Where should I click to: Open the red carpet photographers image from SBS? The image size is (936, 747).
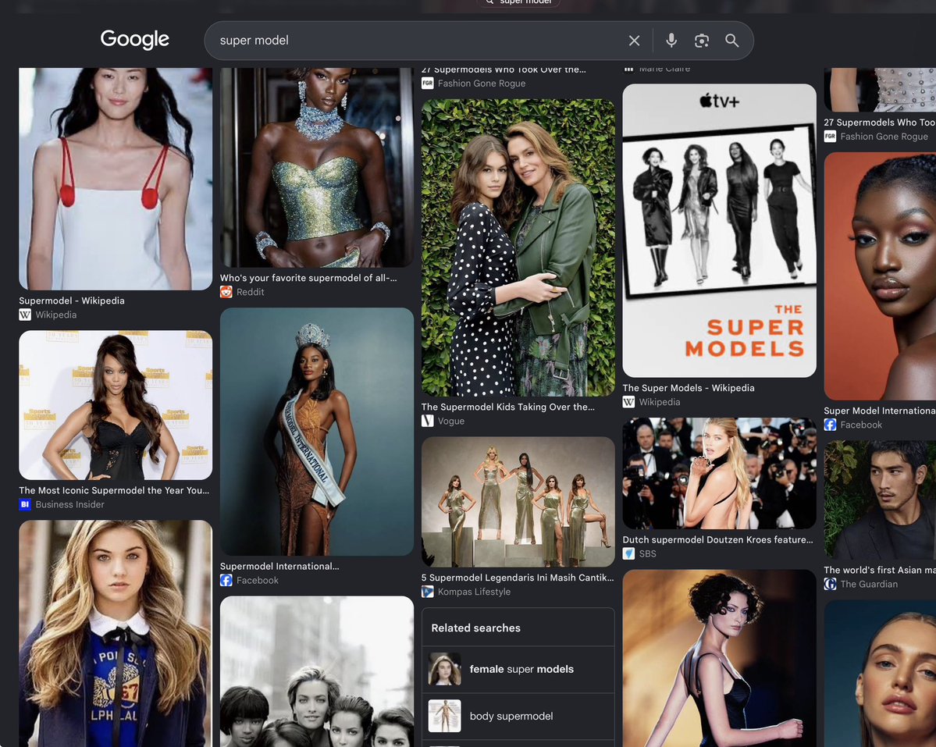pyautogui.click(x=719, y=473)
